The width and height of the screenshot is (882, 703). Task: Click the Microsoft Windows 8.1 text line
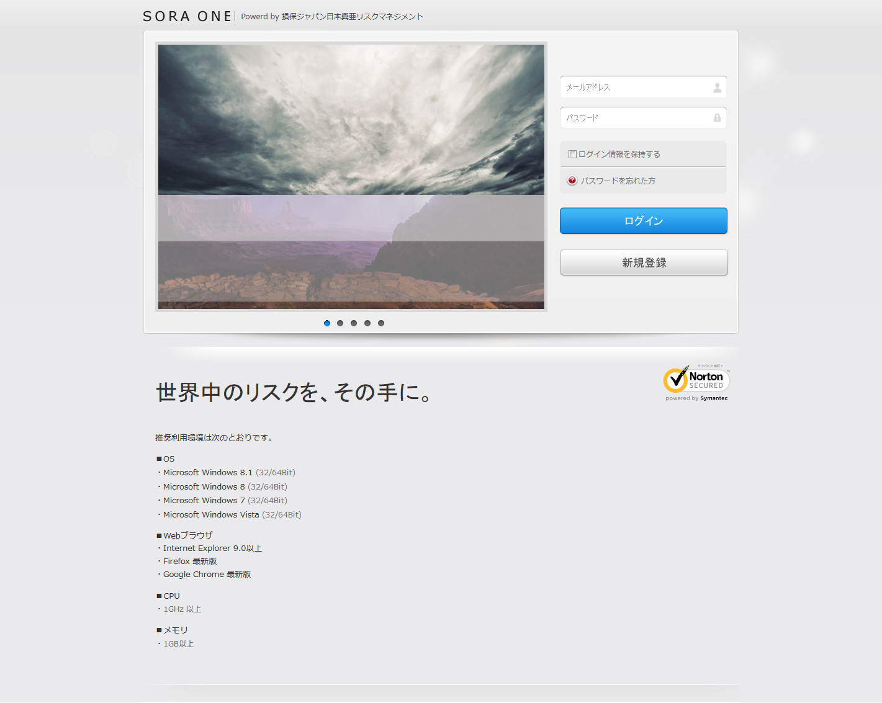pos(227,473)
